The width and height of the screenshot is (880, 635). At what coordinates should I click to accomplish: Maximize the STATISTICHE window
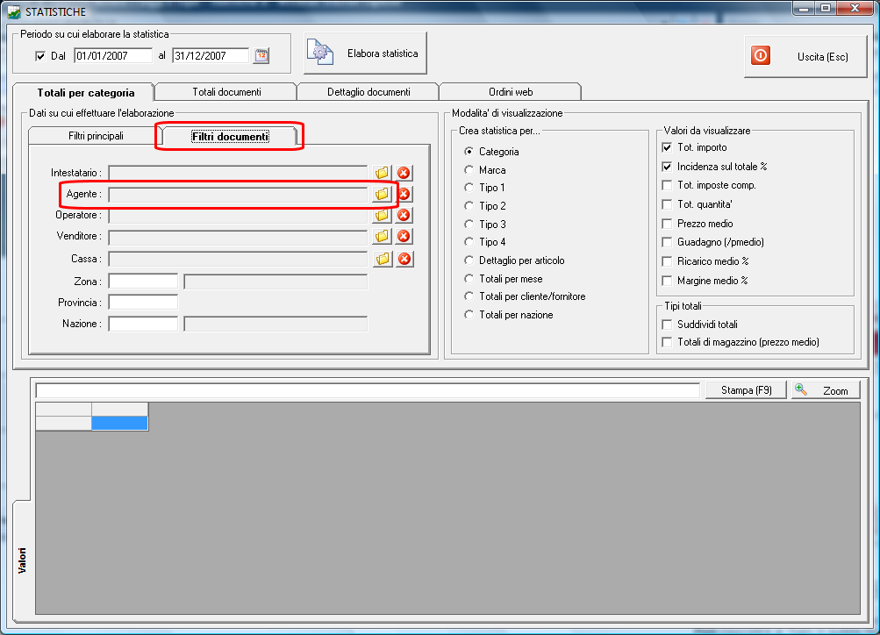point(826,8)
